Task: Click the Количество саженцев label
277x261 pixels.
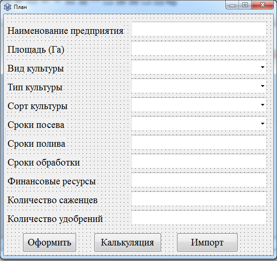Action: pyautogui.click(x=53, y=200)
